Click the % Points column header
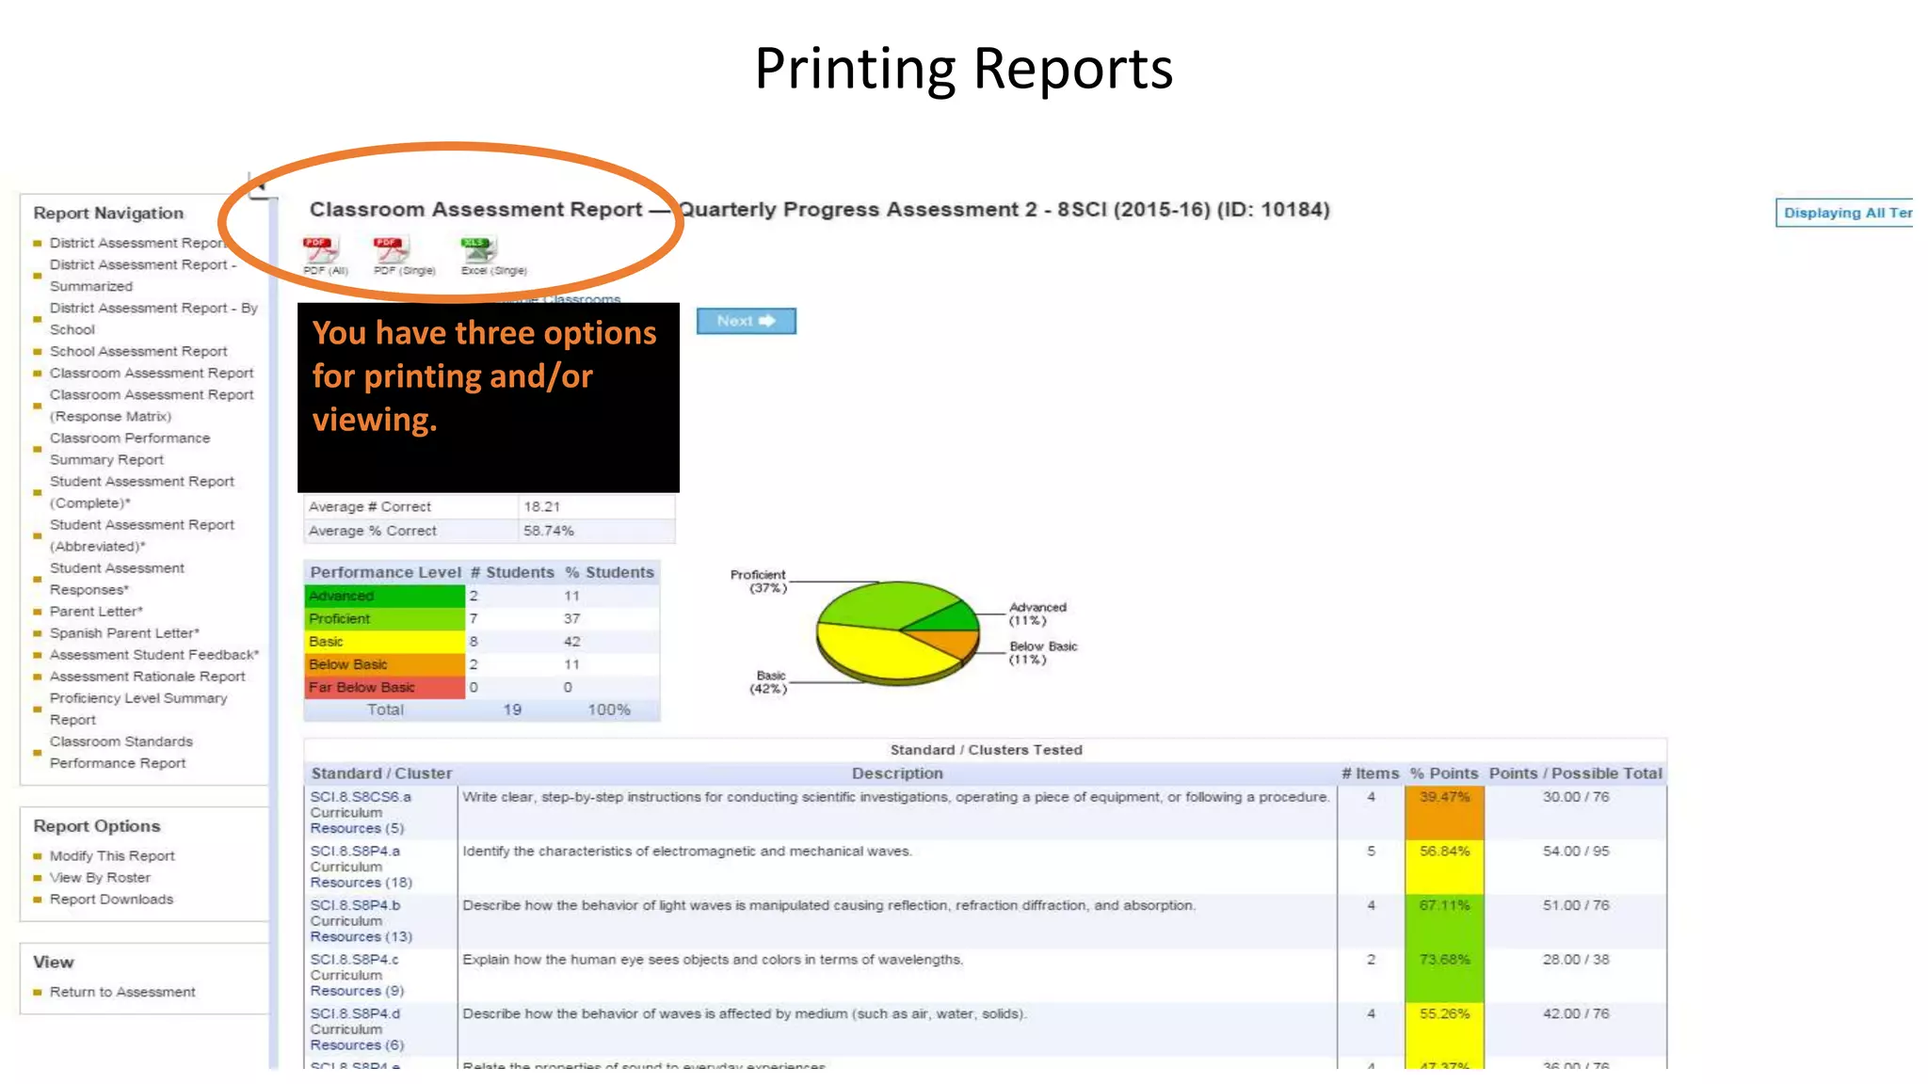Image resolution: width=1928 pixels, height=1084 pixels. point(1444,773)
